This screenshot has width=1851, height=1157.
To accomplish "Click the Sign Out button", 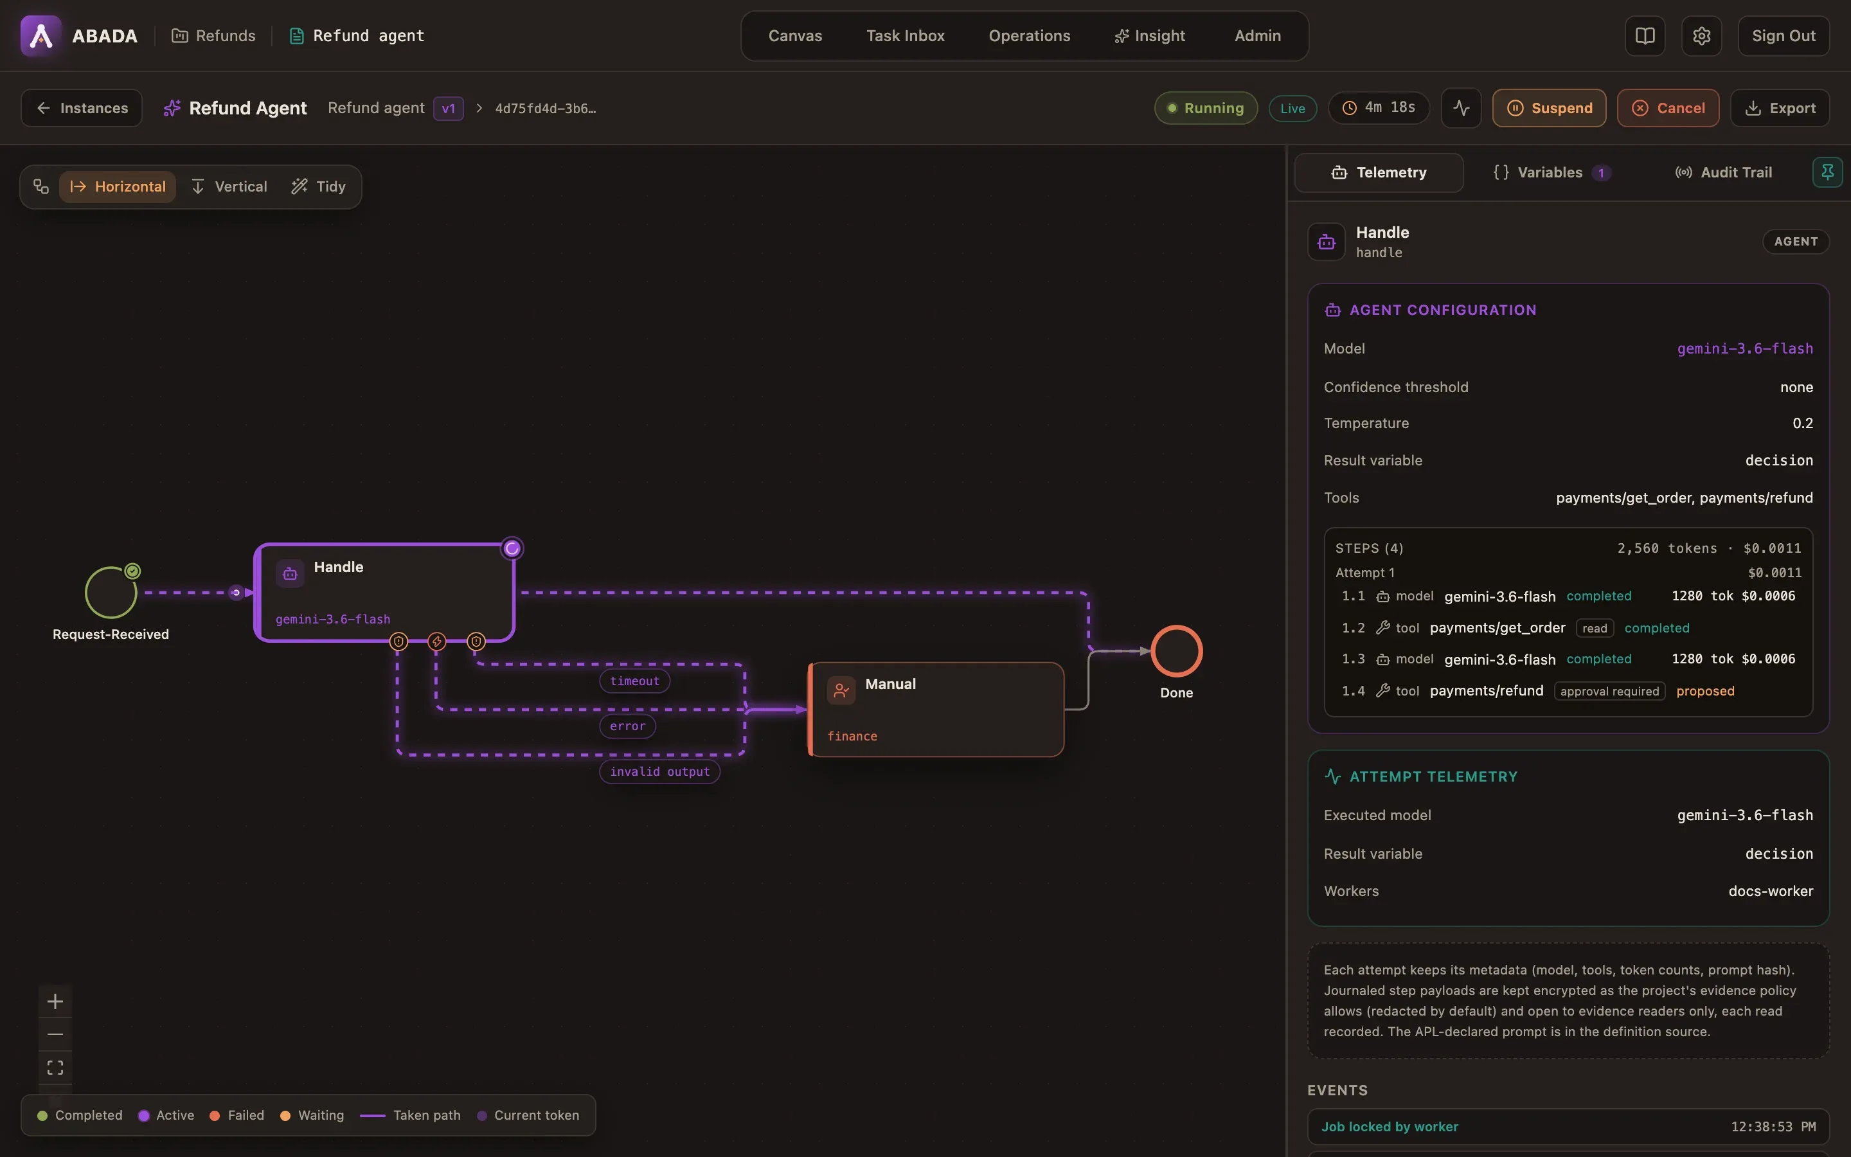I will click(x=1783, y=36).
